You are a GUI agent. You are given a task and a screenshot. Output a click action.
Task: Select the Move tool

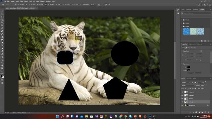click(2, 11)
